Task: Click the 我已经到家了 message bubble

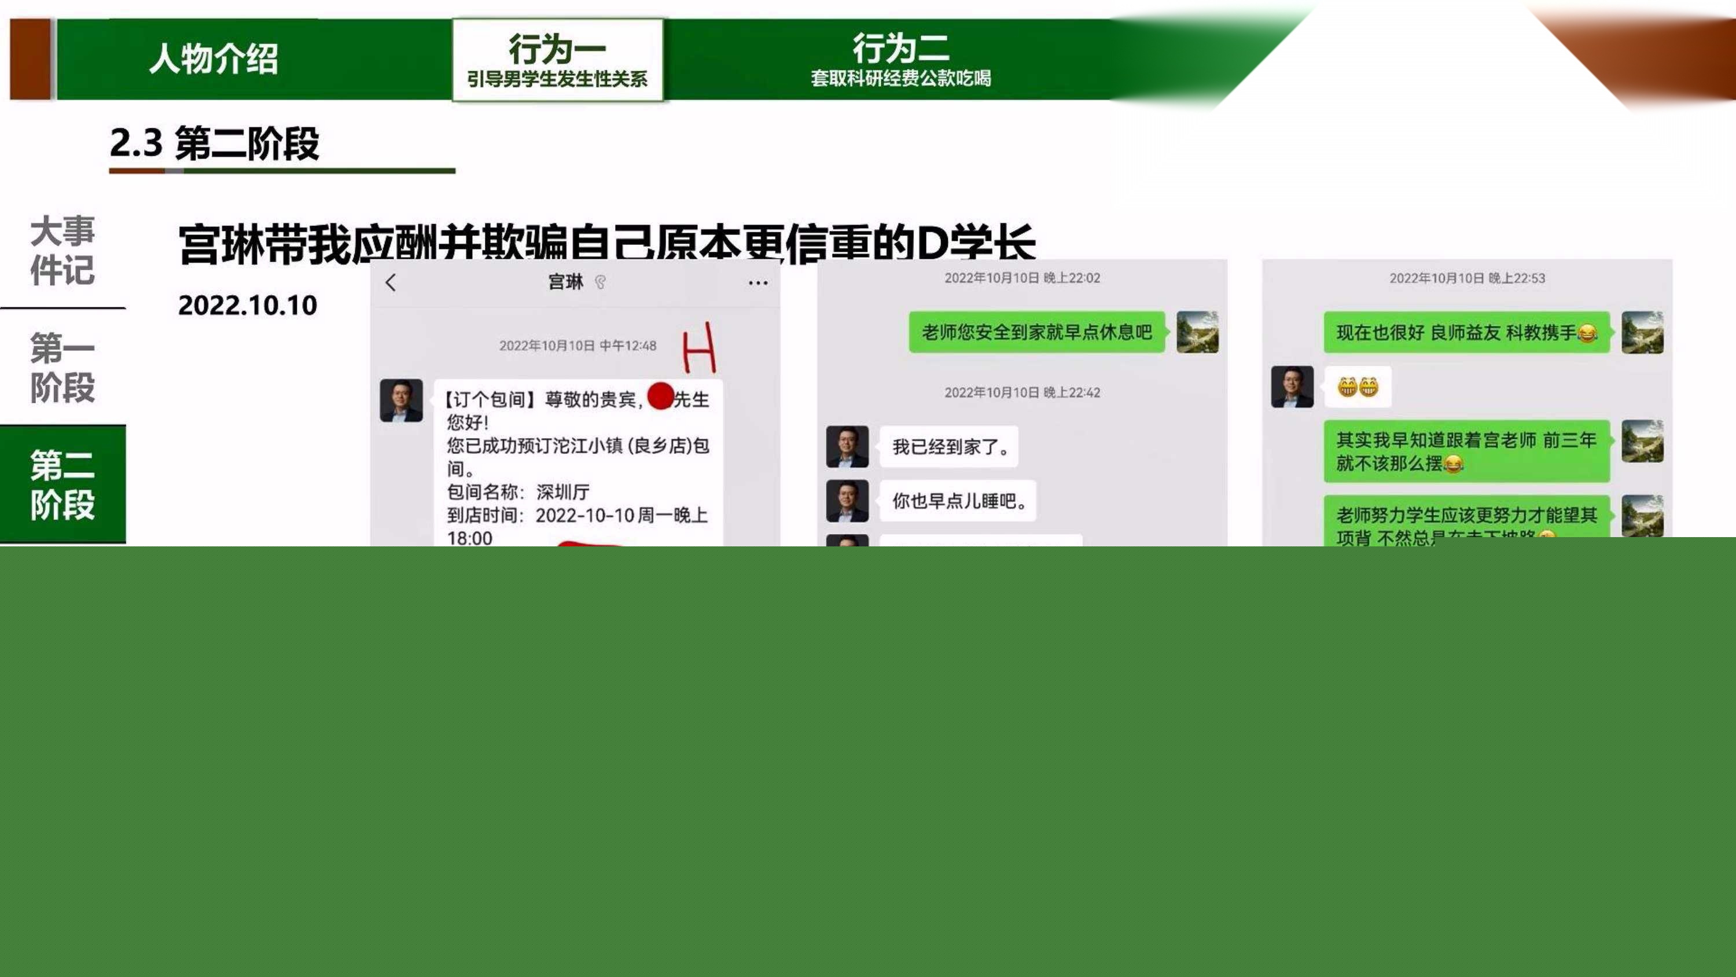Action: pos(949,446)
